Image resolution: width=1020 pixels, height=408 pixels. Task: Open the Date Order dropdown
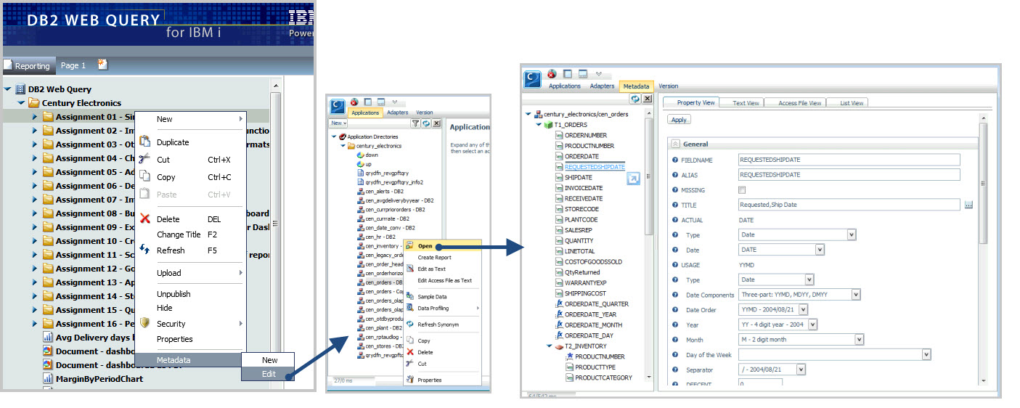click(x=804, y=309)
